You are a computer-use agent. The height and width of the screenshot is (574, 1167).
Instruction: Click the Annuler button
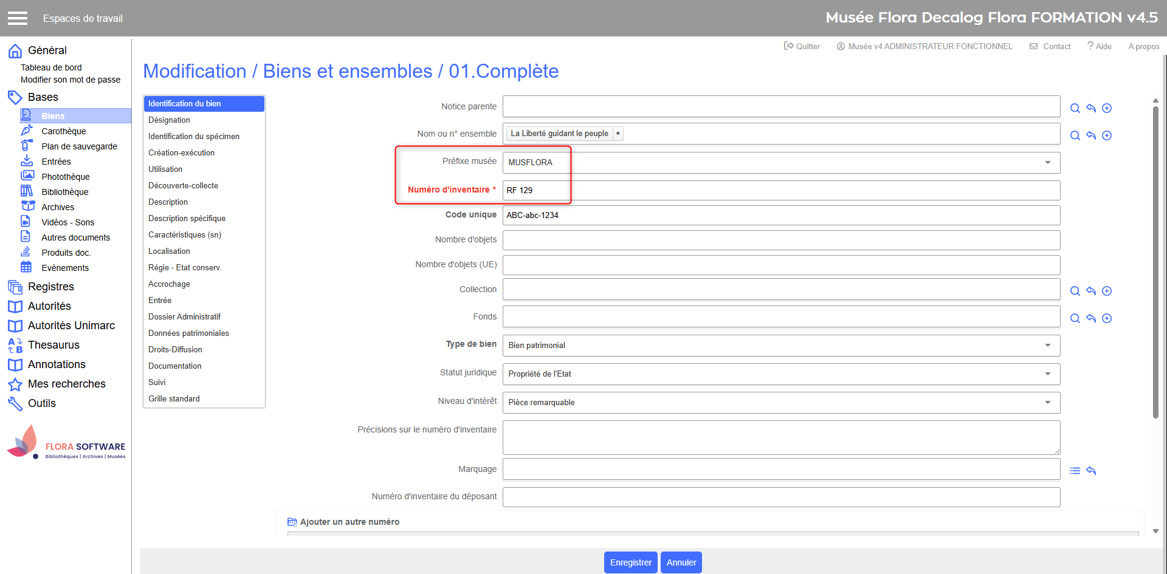[x=681, y=562]
